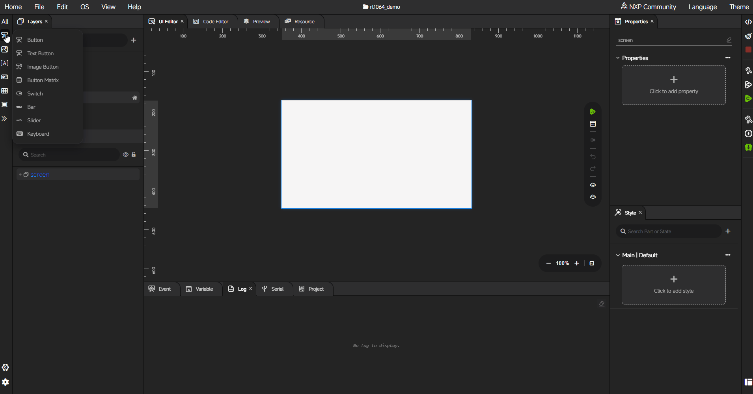Click the Search Part or State field
The height and width of the screenshot is (394, 753).
tap(669, 231)
